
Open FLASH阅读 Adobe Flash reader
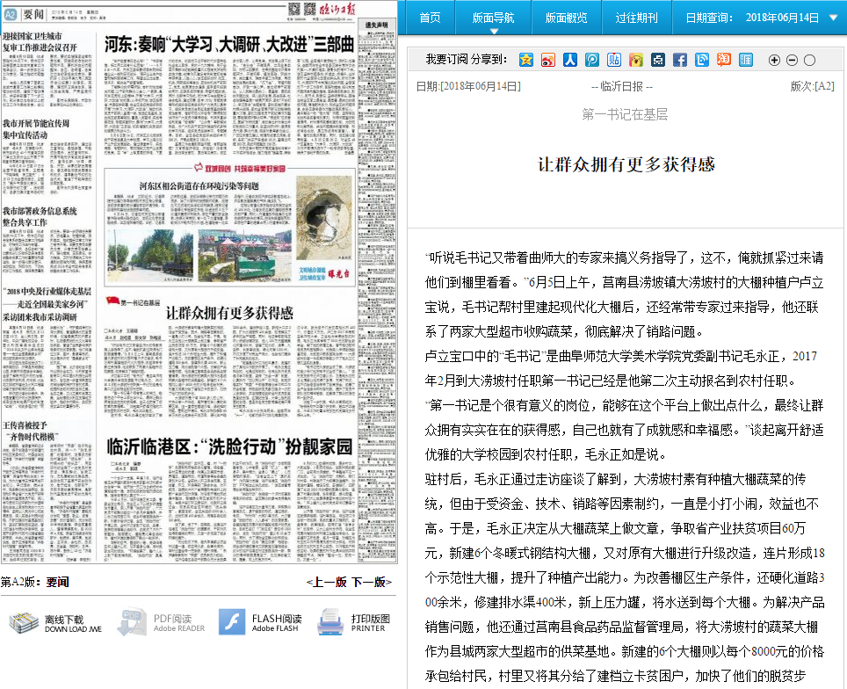point(261,622)
